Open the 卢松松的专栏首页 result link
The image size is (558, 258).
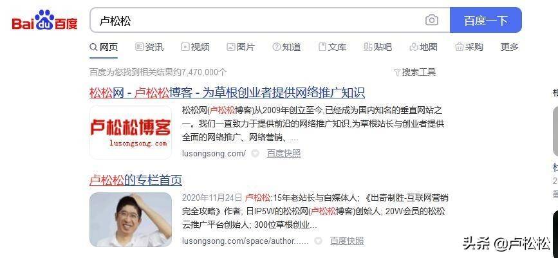136,180
